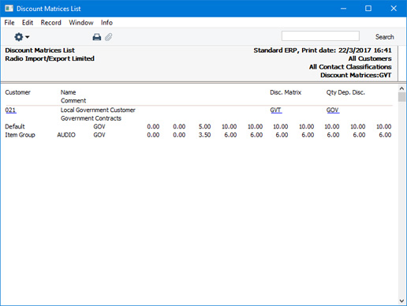Maximize the Discount Matrices List window
Image resolution: width=407 pixels, height=306 pixels.
[368, 9]
